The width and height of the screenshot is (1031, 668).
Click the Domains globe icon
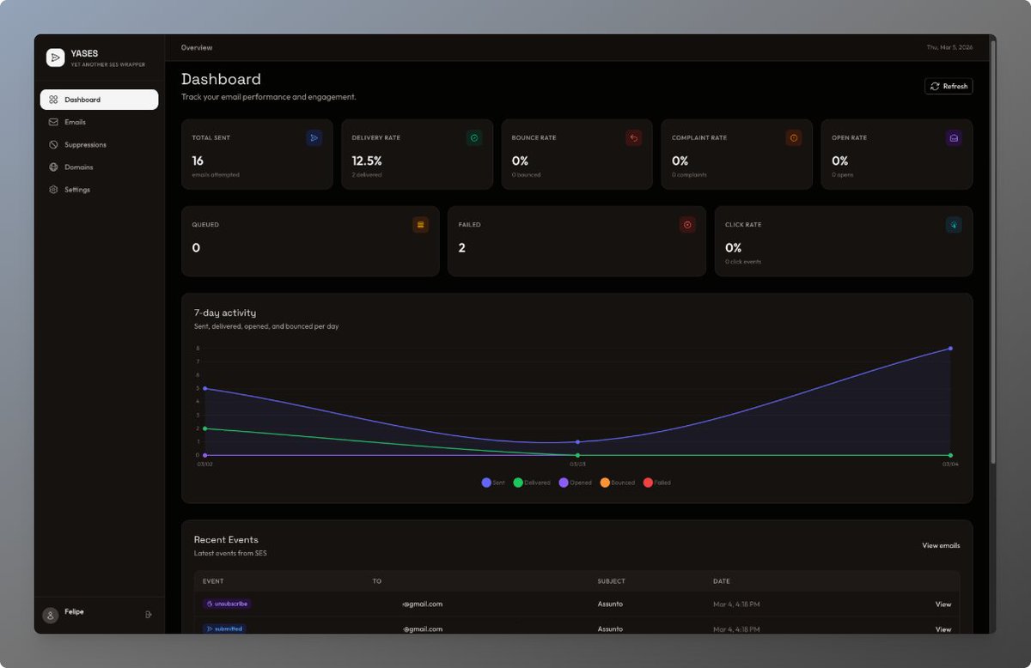click(x=53, y=167)
